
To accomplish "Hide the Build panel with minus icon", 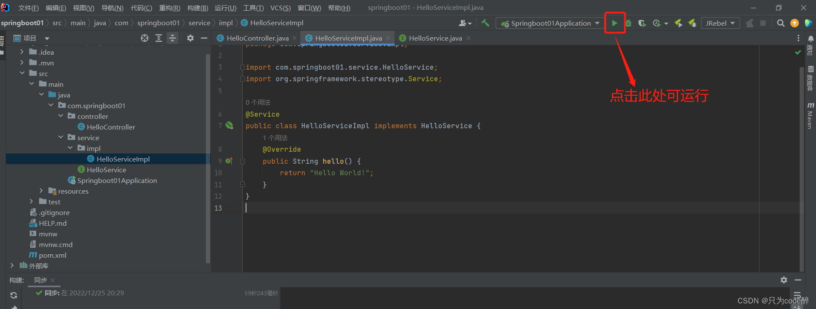I will 798,280.
